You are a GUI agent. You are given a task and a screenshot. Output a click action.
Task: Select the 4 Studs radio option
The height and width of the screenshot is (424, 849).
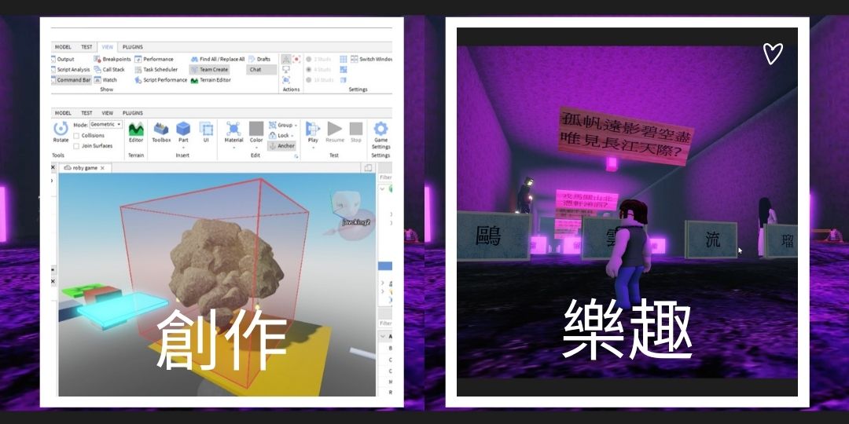(309, 69)
